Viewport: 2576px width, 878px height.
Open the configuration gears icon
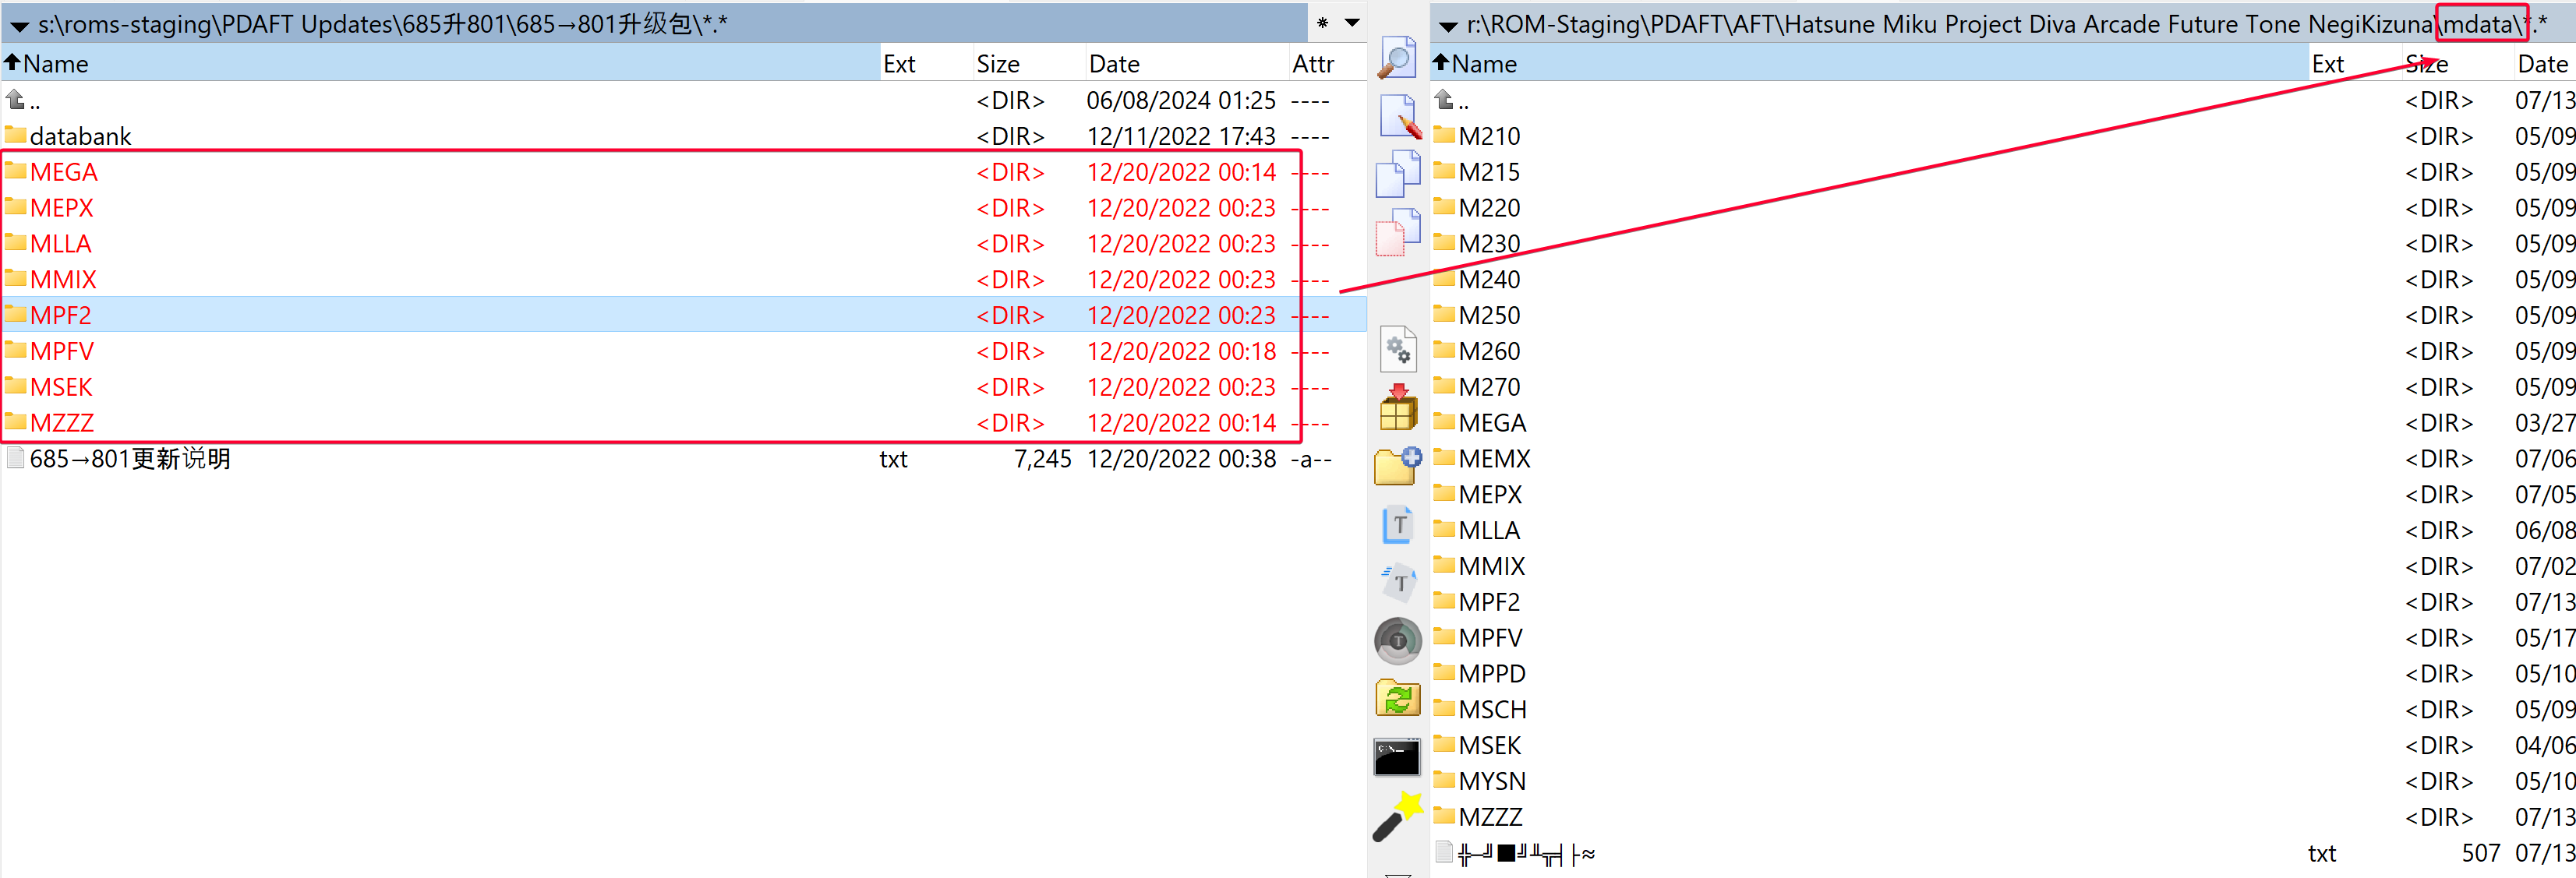coord(1398,349)
